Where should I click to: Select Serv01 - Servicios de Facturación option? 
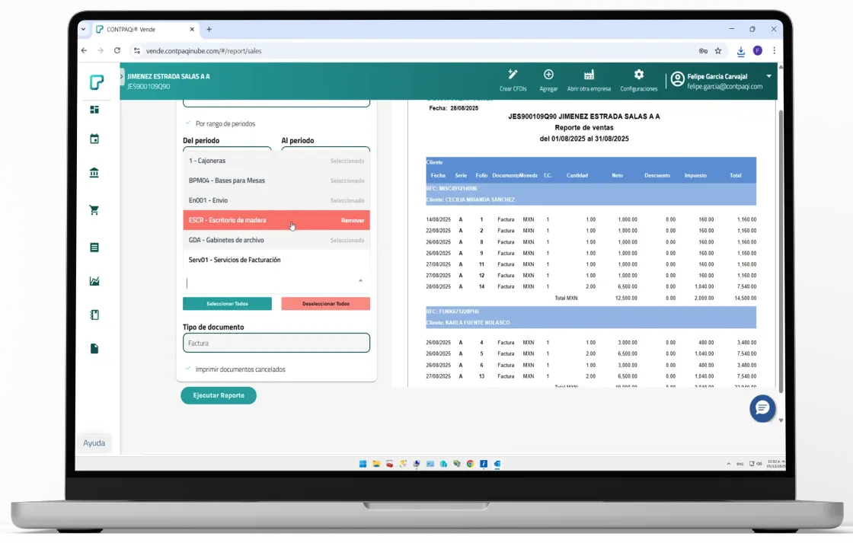tap(276, 260)
